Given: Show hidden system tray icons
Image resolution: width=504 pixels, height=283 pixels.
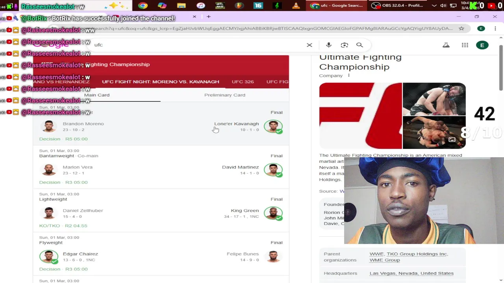Looking at the screenshot, I should tap(434, 6).
